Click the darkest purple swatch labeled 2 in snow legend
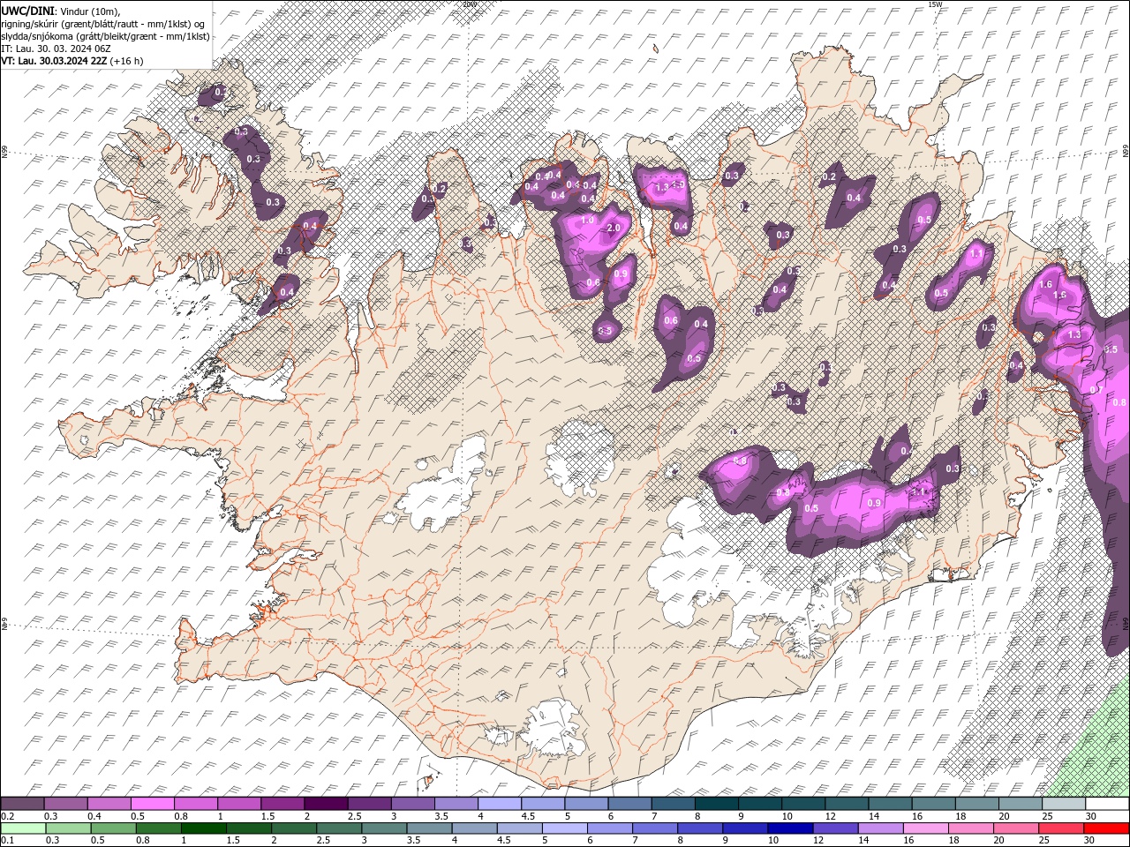Screen dimensions: 1130x847 click(325, 804)
